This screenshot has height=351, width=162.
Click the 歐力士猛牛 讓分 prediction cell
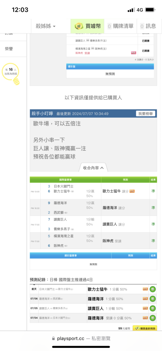point(125,191)
